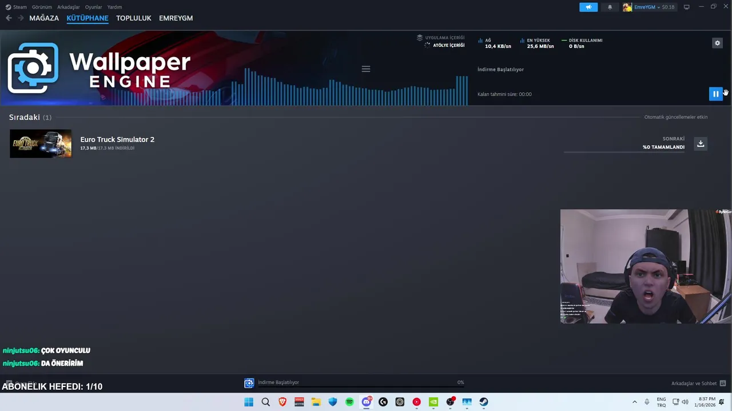Go to MAĞAZA tab
The height and width of the screenshot is (411, 732).
point(44,18)
